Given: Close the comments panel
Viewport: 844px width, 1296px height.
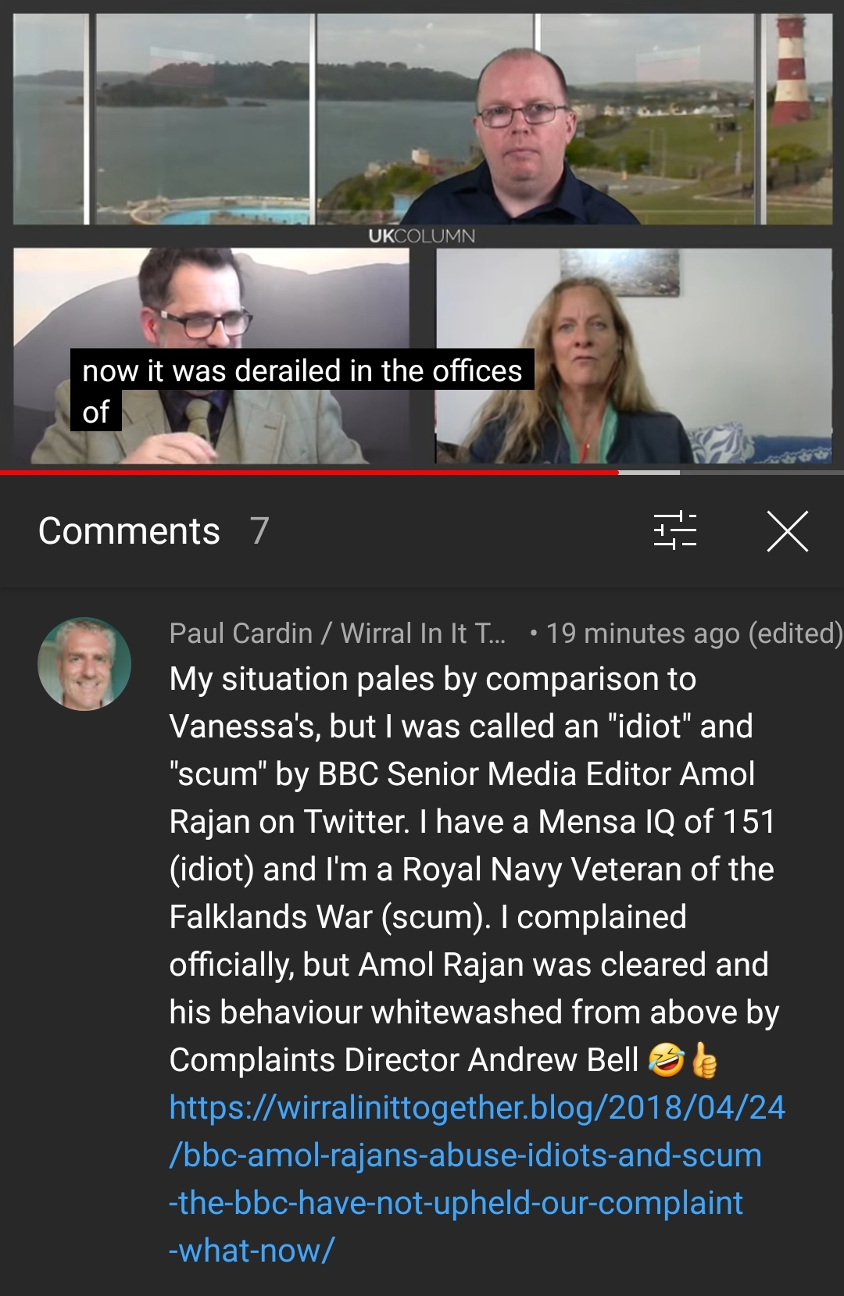Looking at the screenshot, I should point(787,531).
